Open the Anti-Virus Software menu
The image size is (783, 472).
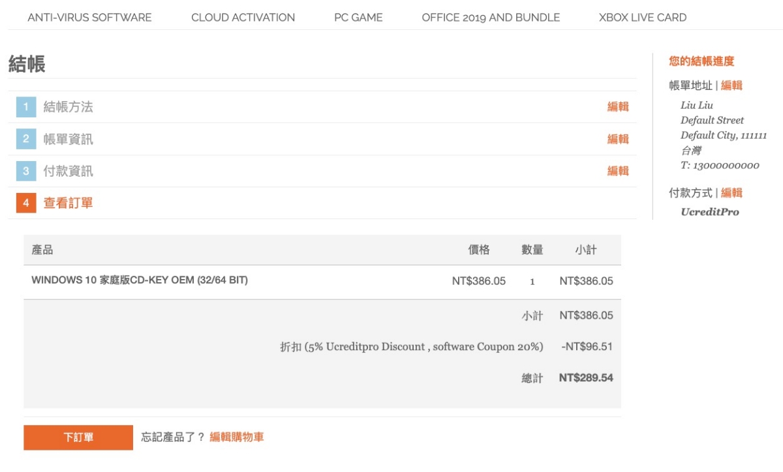89,18
